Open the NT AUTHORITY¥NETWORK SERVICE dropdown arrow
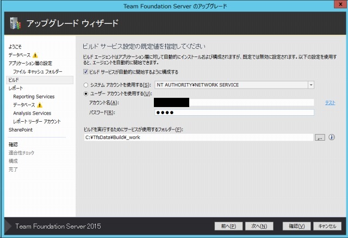The height and width of the screenshot is (238, 348). tap(311, 85)
